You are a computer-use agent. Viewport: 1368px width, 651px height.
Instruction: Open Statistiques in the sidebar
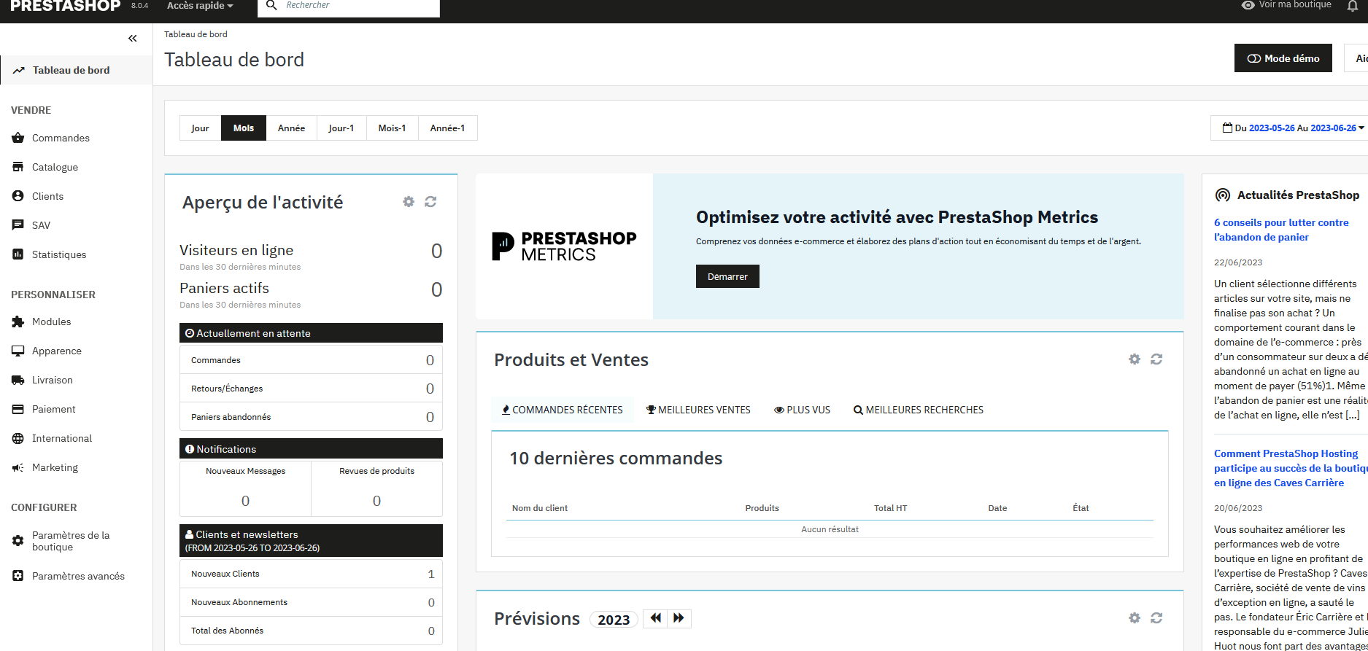click(59, 254)
